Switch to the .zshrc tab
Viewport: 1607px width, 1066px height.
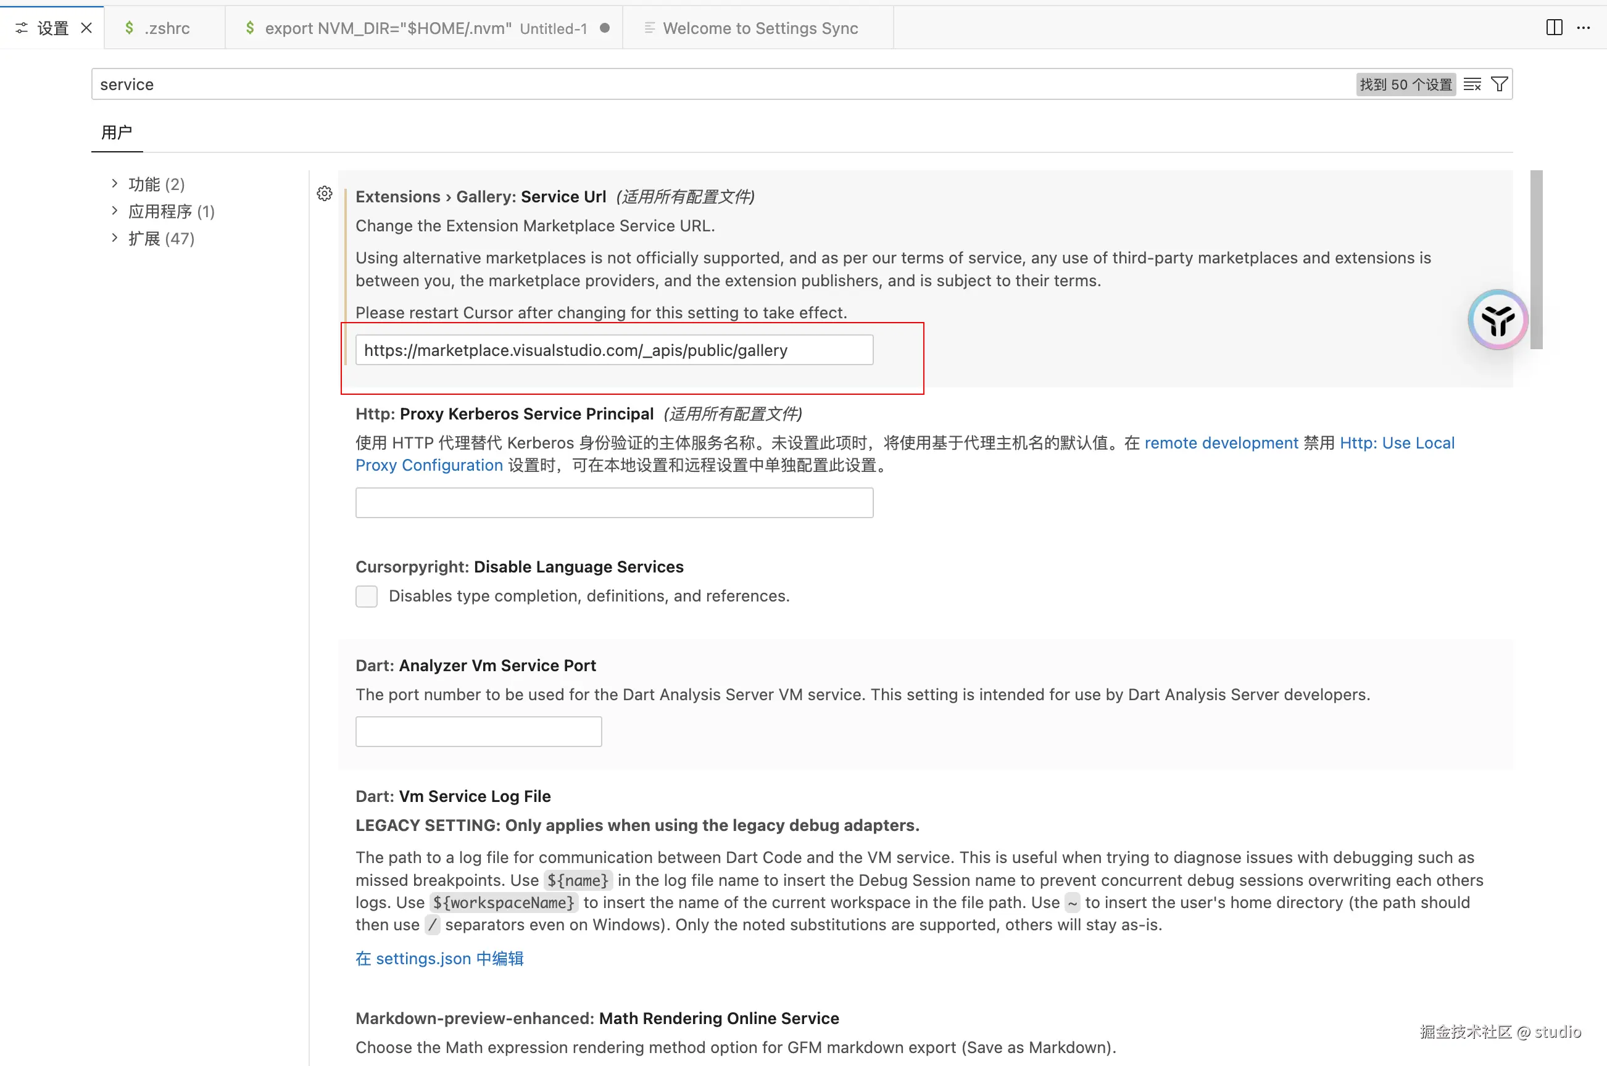point(166,28)
